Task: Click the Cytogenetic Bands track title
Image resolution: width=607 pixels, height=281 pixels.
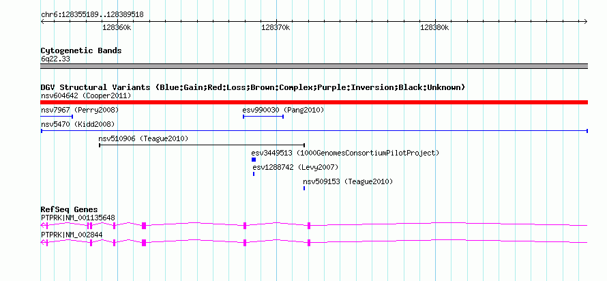Action: coord(81,50)
